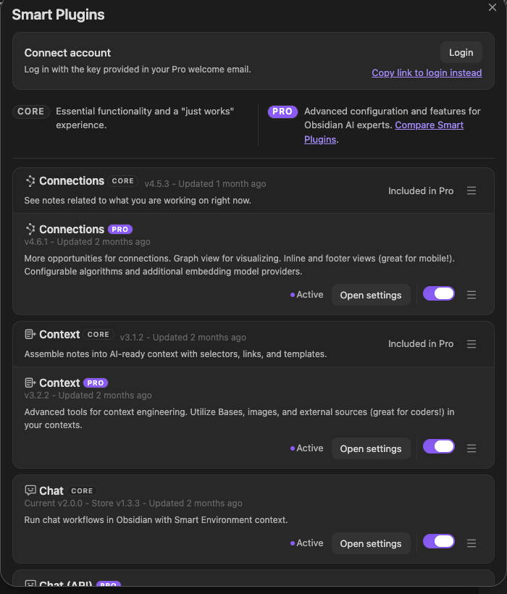Image resolution: width=507 pixels, height=594 pixels.
Task: Switch off the Chat Core toggle
Action: (x=439, y=541)
